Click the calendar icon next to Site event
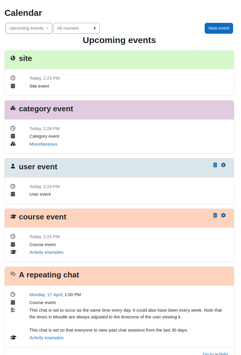The image size is (241, 355). pos(13,86)
